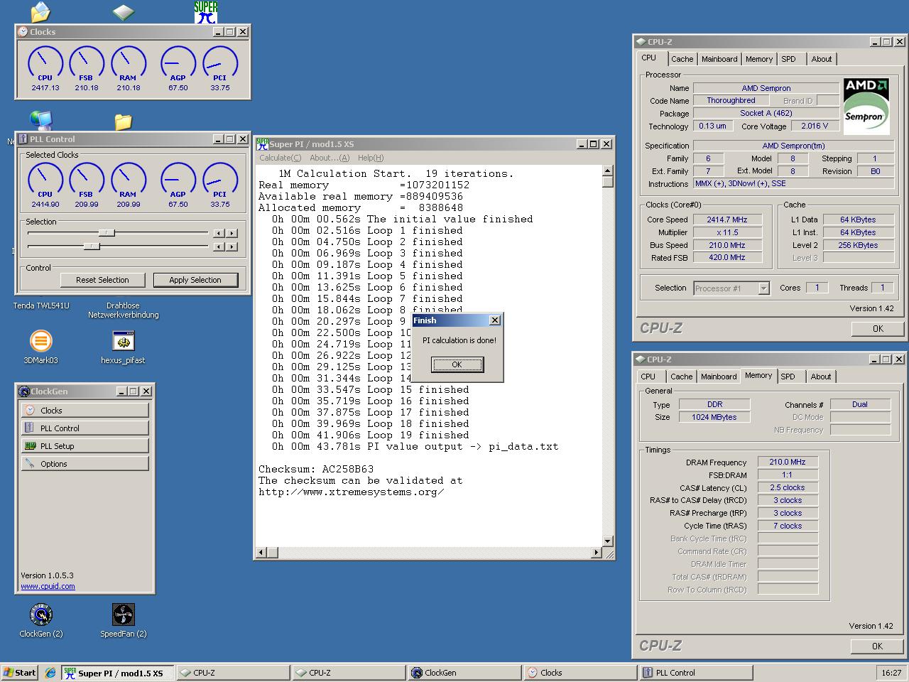Open the 3DMark03 desktop icon
The width and height of the screenshot is (909, 682).
coord(41,341)
